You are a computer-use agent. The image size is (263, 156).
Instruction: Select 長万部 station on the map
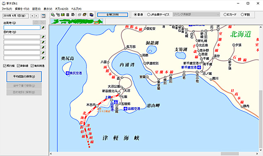125,49
